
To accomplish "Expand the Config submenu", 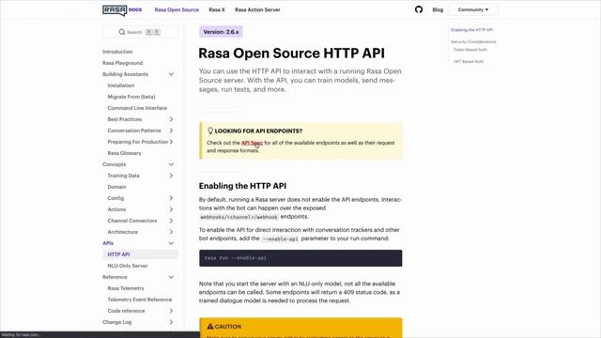I will [x=171, y=198].
